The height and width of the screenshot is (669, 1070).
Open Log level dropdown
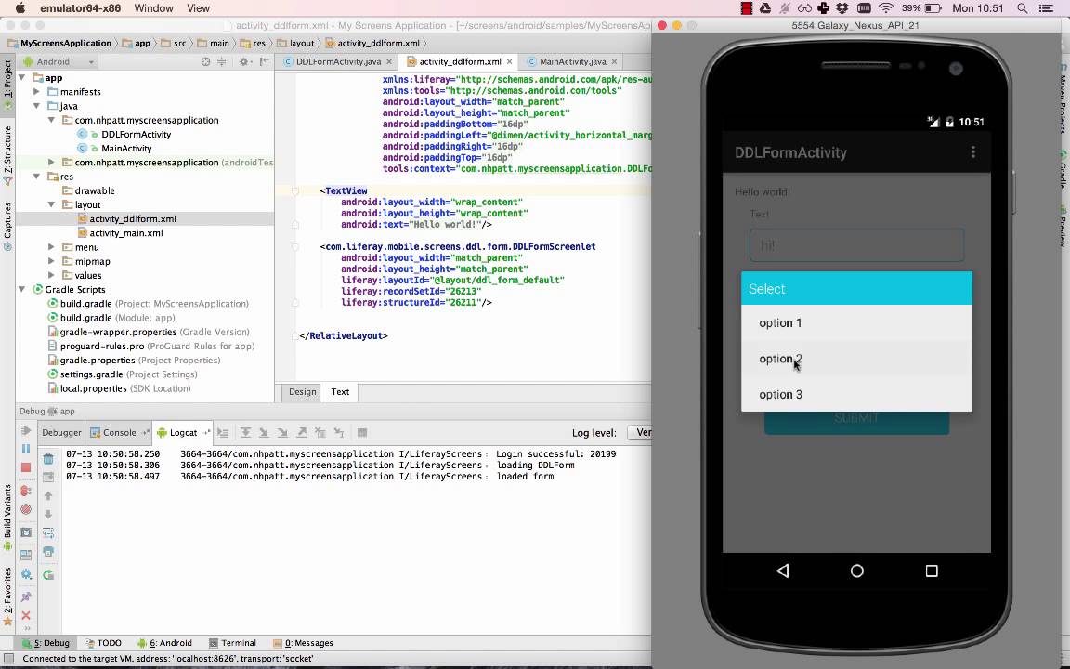pyautogui.click(x=639, y=432)
